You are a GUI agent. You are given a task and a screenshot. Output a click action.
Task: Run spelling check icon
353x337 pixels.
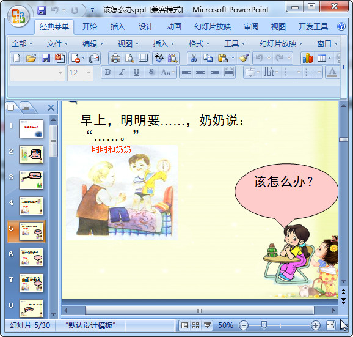tap(159, 58)
